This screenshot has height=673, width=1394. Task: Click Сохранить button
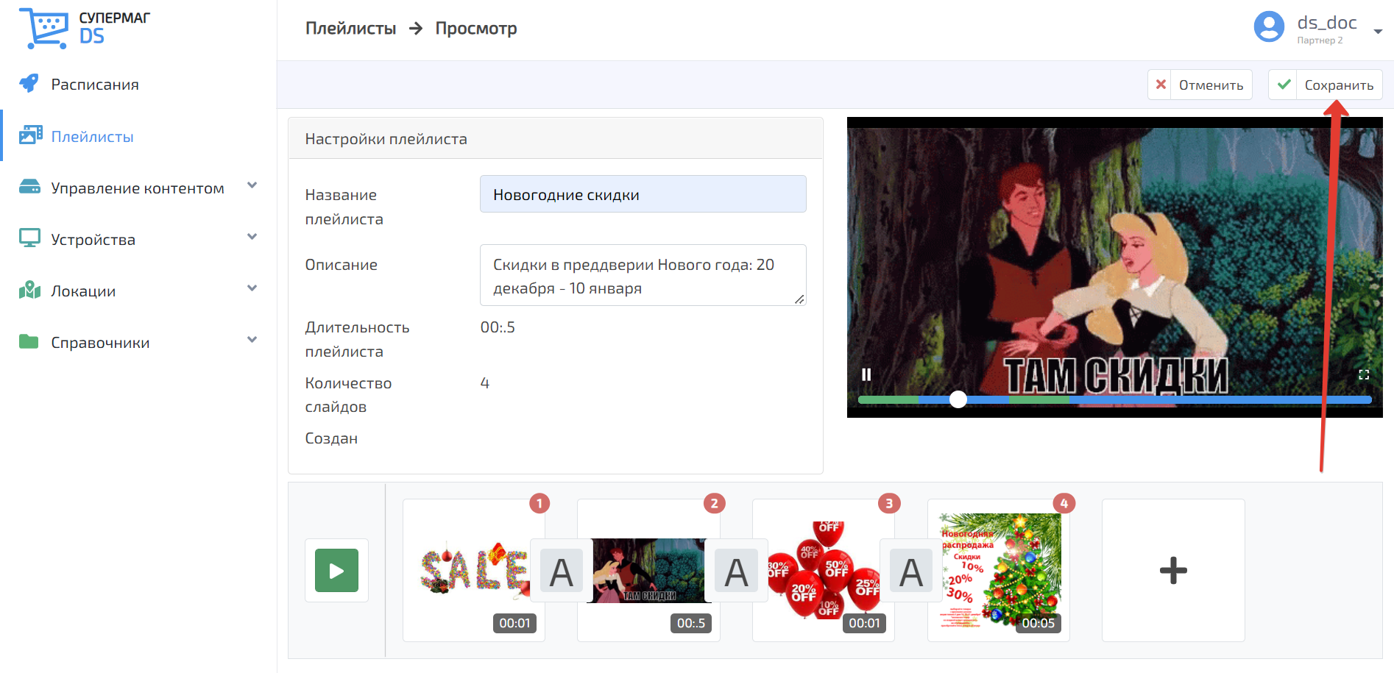[1325, 85]
